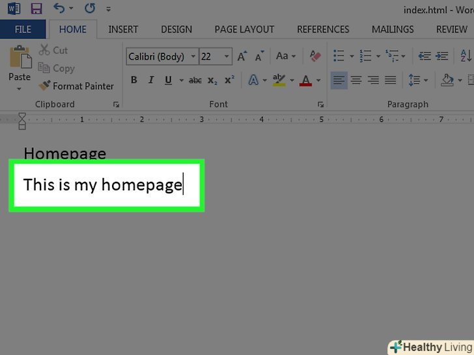The image size is (474, 355).
Task: Toggle Italic formatting
Action: tap(151, 80)
